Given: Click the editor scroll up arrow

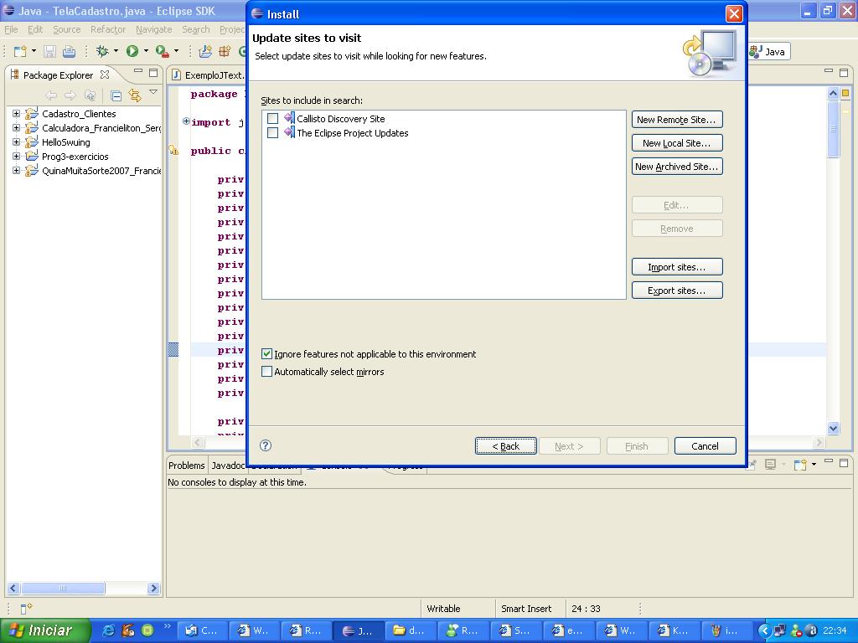Looking at the screenshot, I should pyautogui.click(x=833, y=93).
